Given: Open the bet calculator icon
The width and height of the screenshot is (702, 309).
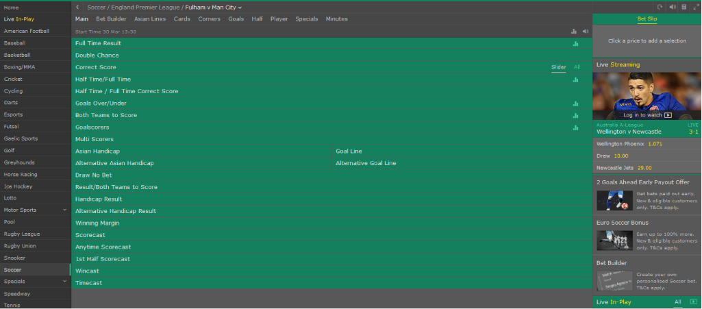Looking at the screenshot, I should click(x=684, y=7).
